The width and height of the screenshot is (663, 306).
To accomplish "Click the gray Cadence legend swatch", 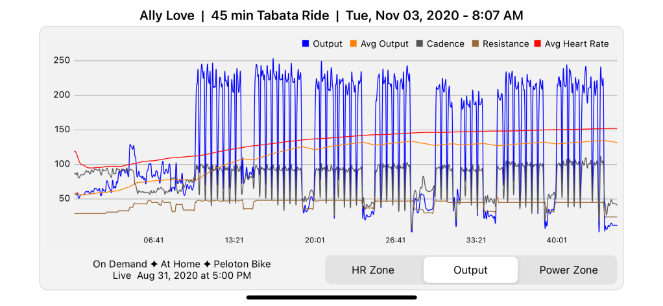I will (x=420, y=44).
